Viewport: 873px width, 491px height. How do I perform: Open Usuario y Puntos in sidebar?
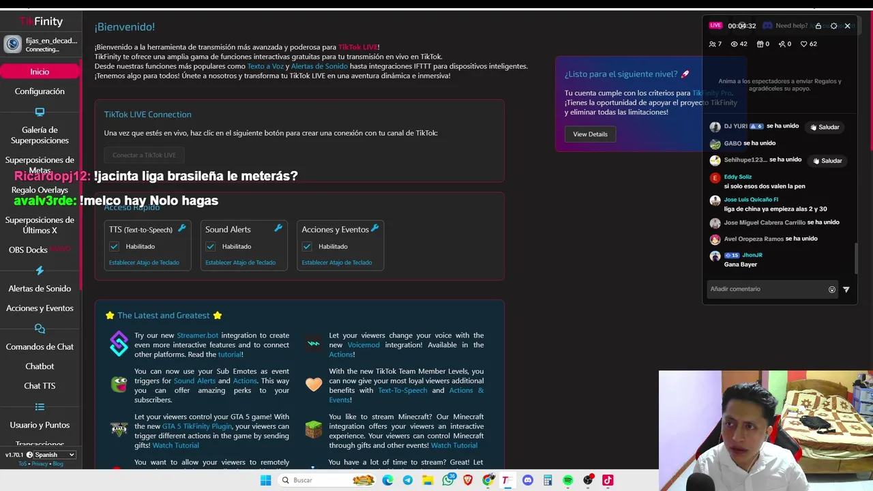[x=40, y=425]
